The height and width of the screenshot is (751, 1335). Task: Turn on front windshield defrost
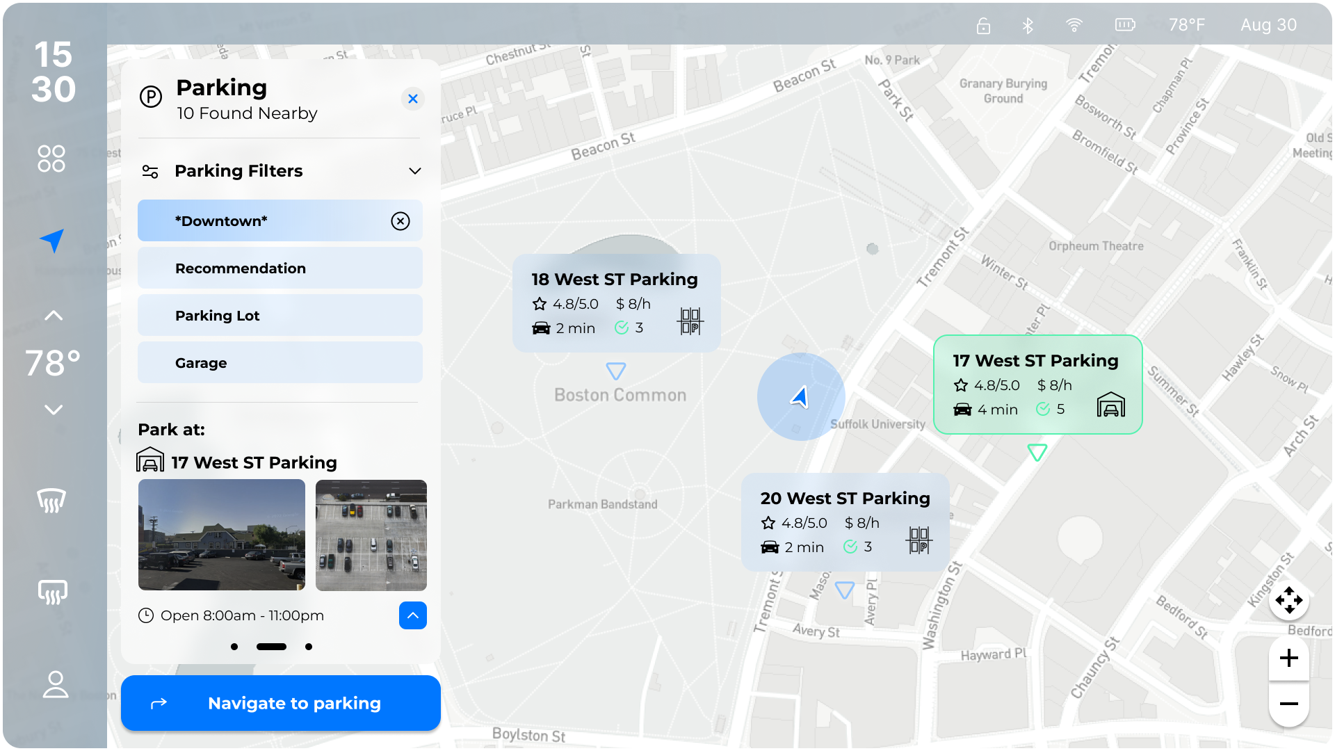pyautogui.click(x=51, y=501)
